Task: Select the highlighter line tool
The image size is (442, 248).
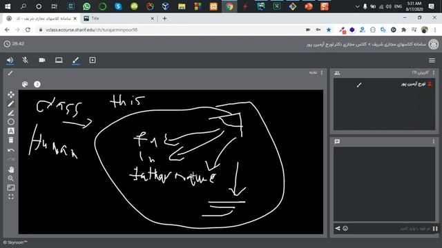Action: (x=11, y=113)
